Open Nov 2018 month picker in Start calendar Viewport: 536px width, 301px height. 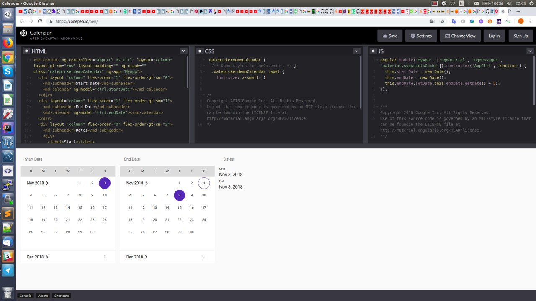[38, 183]
